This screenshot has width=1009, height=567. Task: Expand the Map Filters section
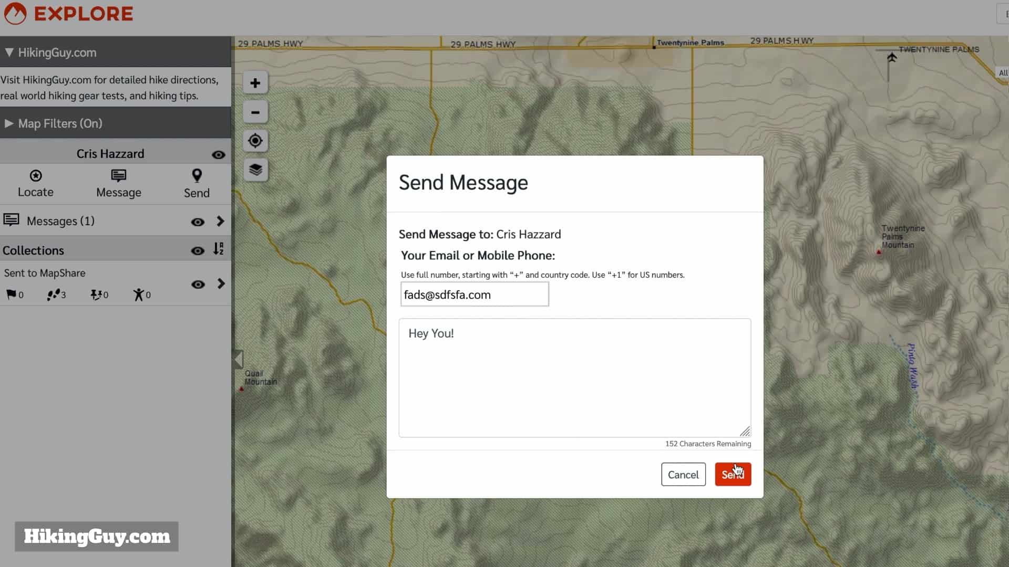[8, 123]
